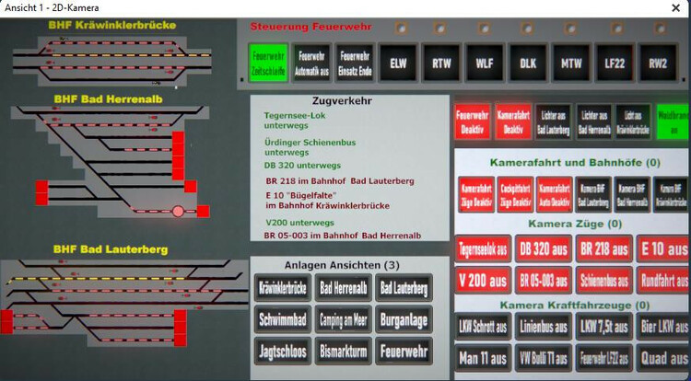This screenshot has height=381, width=691.
Task: Click 'Ürdinger Schienenbus unterwegs' status text
Action: (310, 147)
